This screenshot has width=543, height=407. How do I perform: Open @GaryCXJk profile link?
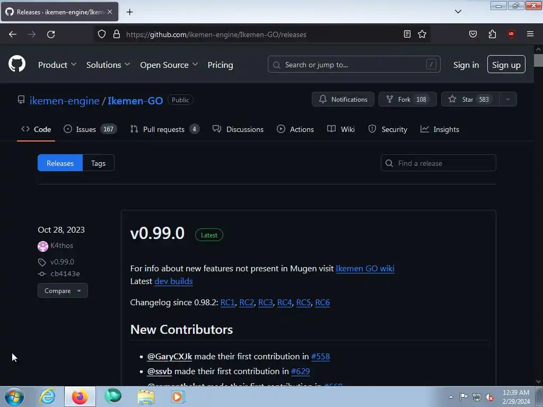[x=169, y=357]
